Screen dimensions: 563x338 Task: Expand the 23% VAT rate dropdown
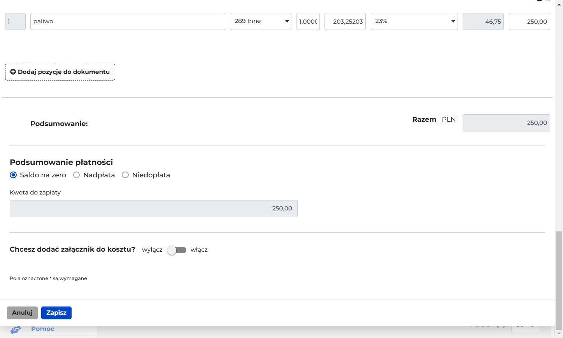tap(414, 21)
